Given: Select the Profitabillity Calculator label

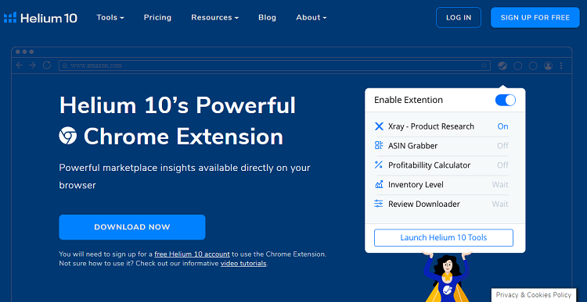Looking at the screenshot, I should [x=430, y=165].
